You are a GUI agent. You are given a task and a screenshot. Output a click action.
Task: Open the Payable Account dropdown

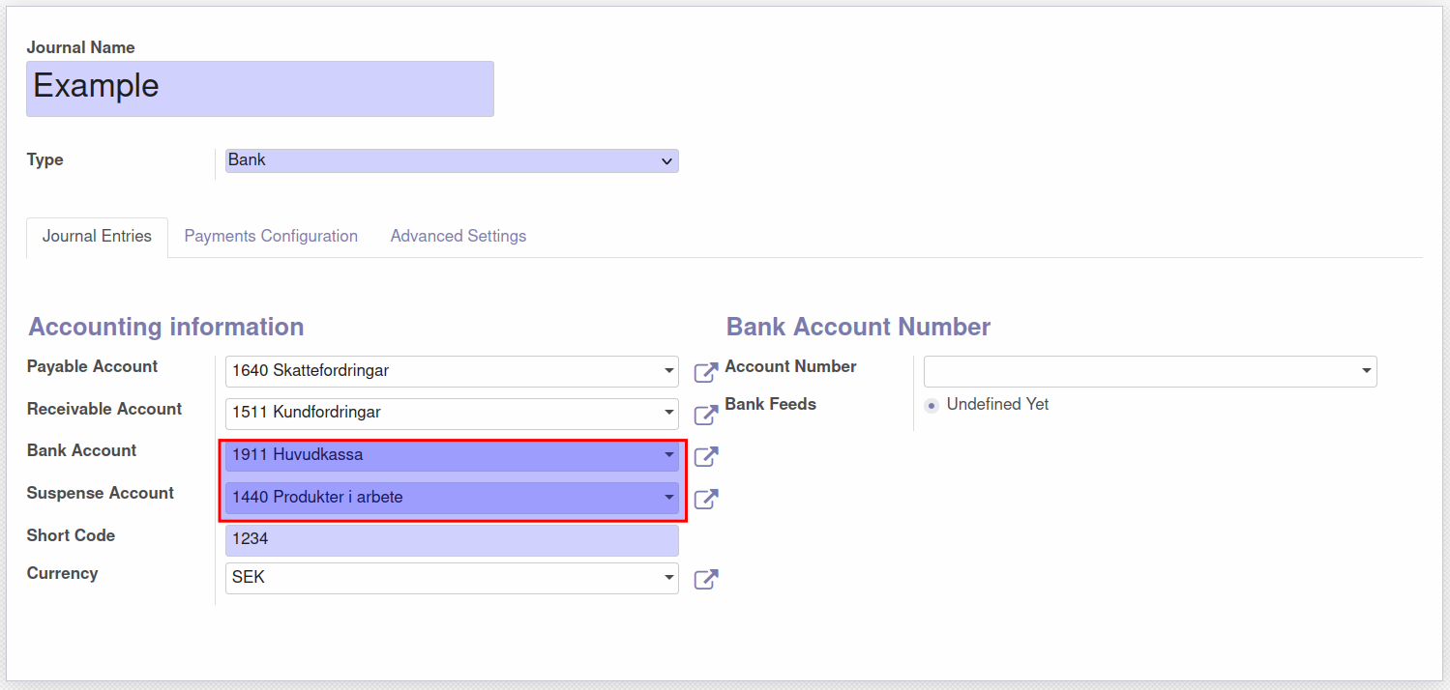tap(452, 371)
